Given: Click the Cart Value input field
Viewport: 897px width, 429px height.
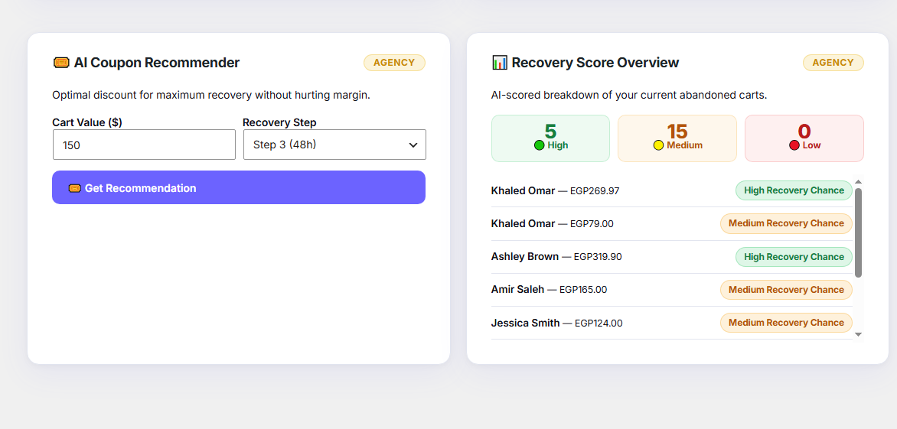Looking at the screenshot, I should (x=144, y=145).
